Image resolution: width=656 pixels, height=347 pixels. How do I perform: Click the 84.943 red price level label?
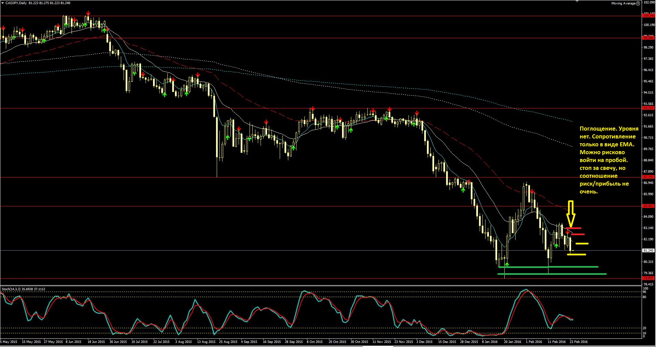649,206
